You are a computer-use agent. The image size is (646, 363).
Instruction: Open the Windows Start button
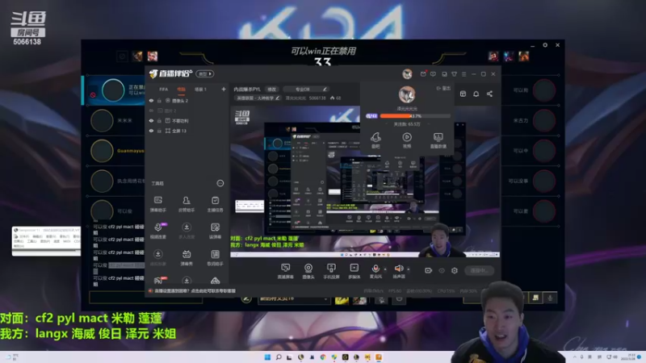(x=267, y=357)
